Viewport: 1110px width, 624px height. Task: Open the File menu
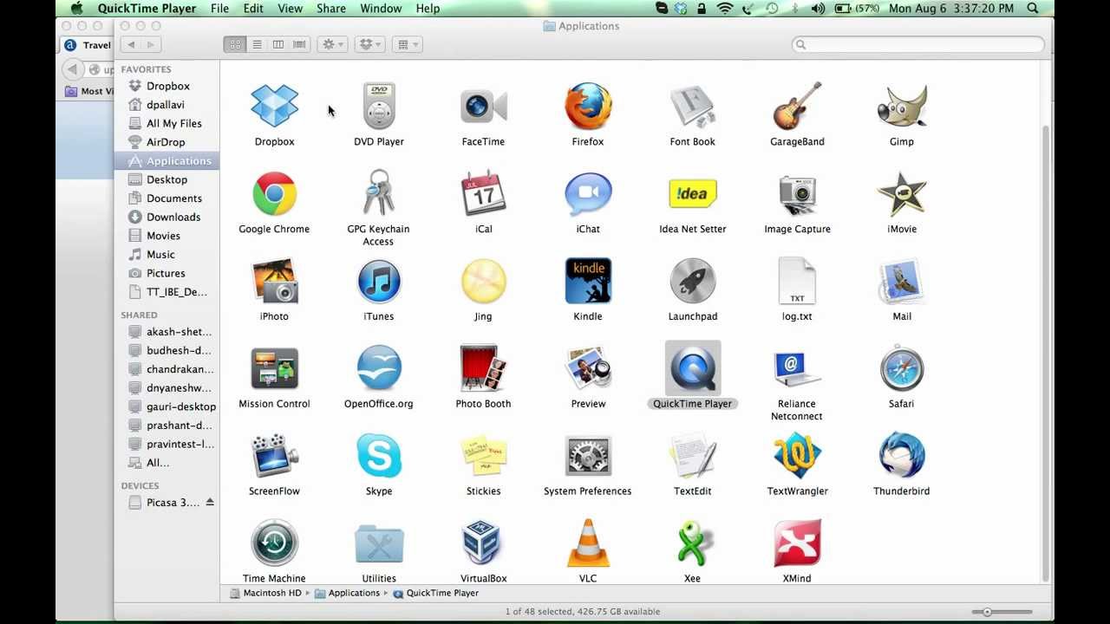point(219,8)
